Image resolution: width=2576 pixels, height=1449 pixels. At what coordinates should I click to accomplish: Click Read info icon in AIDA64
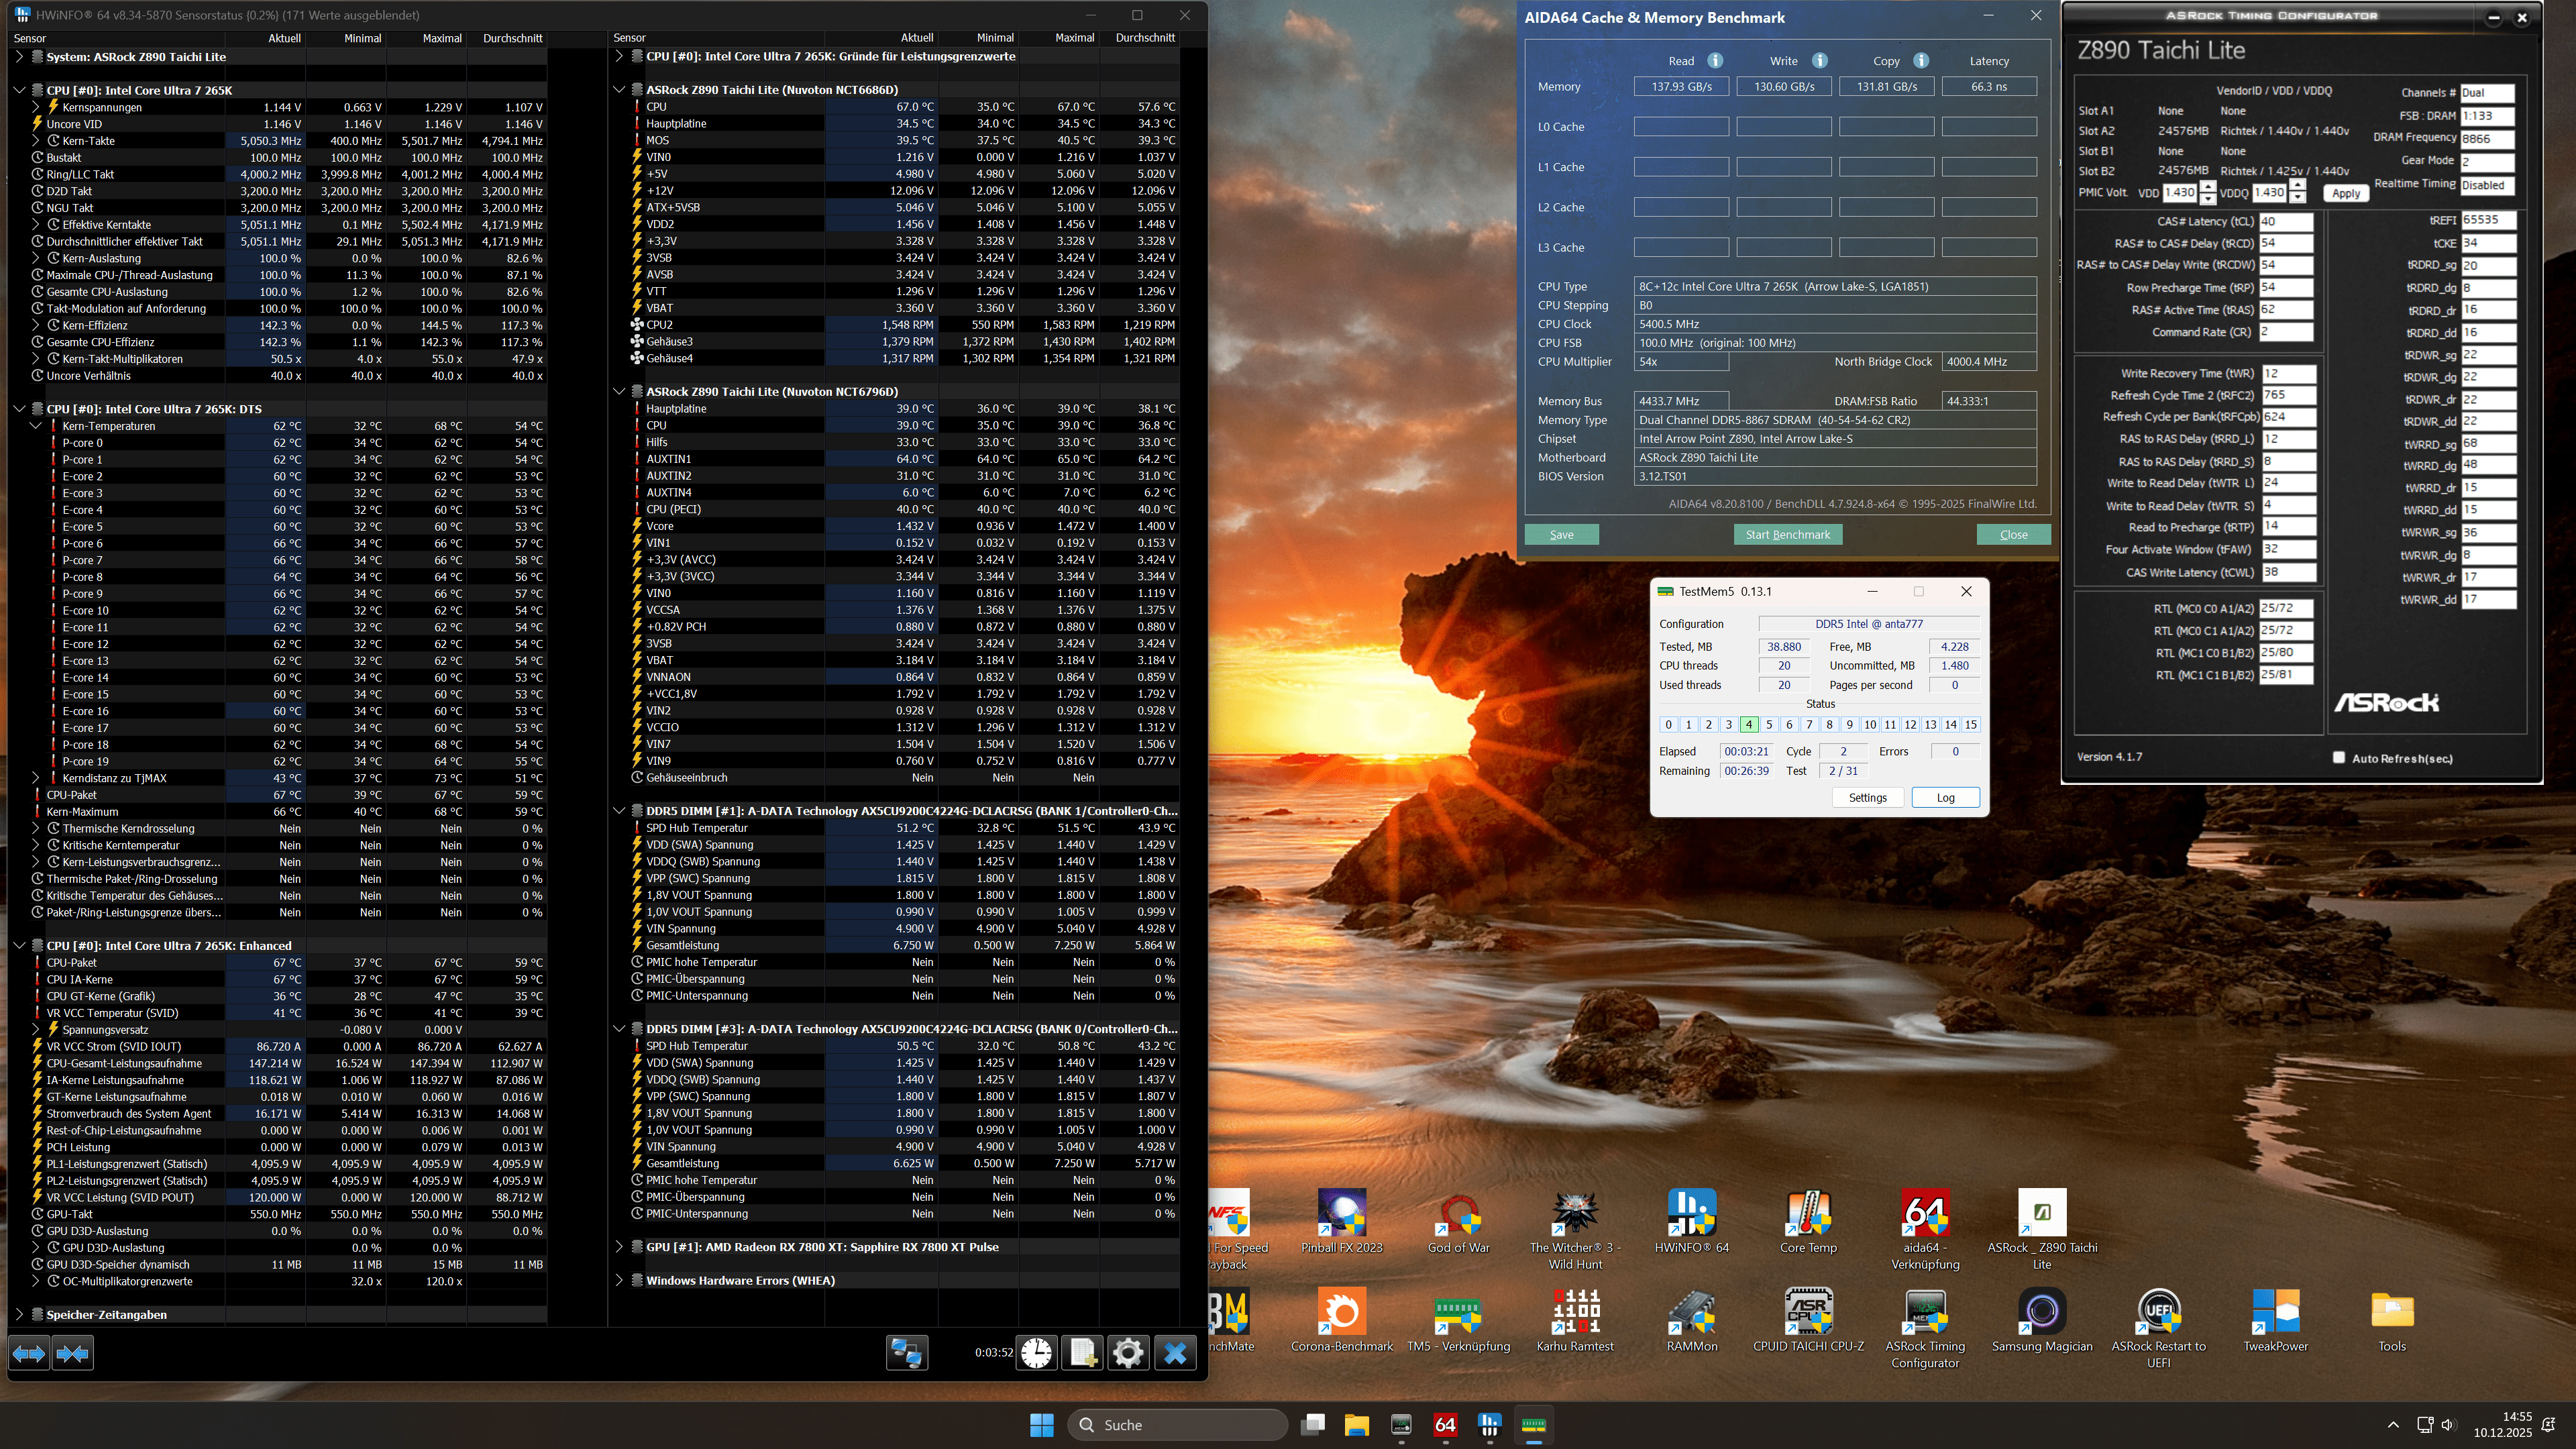(1715, 61)
